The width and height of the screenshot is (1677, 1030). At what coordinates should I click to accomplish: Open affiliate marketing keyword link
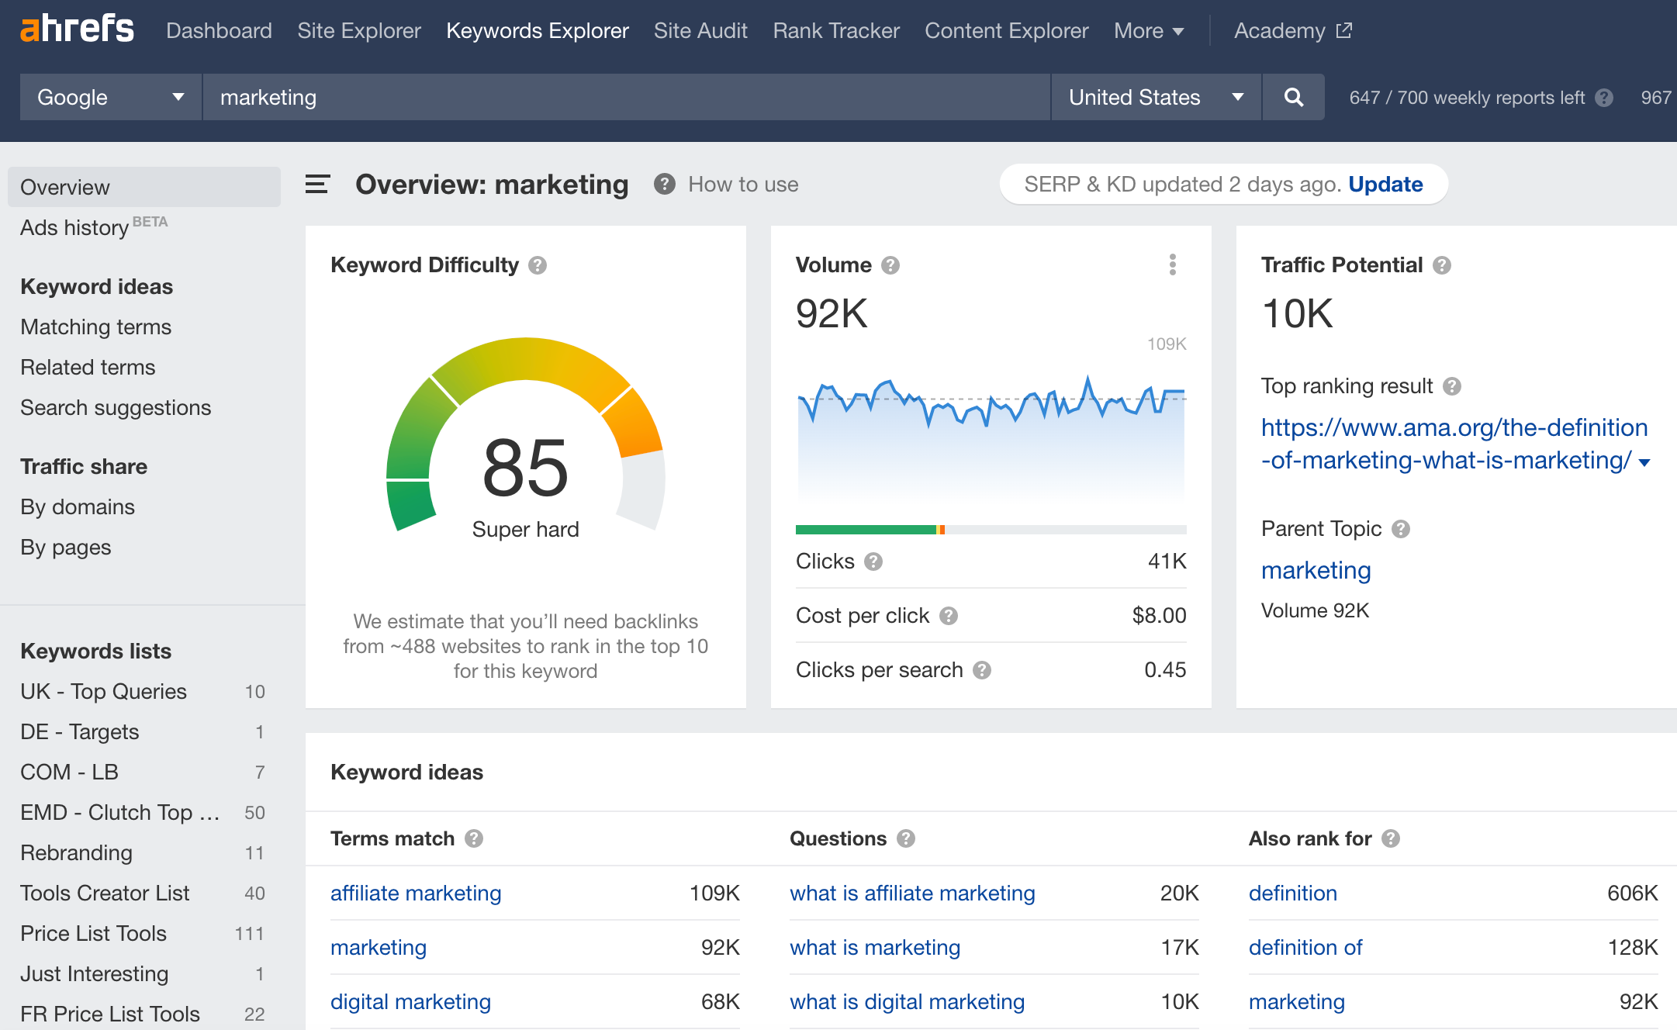(x=416, y=893)
